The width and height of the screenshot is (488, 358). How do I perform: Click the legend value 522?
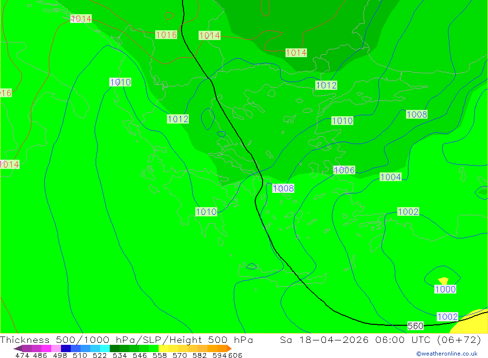[100, 355]
